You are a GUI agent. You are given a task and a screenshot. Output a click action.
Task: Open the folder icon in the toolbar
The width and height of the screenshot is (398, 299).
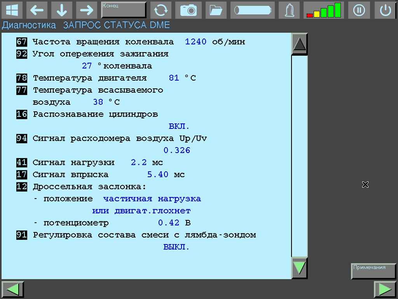pos(216,10)
